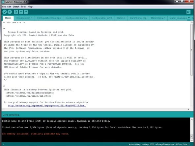Viewport: 195px width, 146px height.
Task: Click the Verify checkmark button
Action: click(x=5, y=12)
